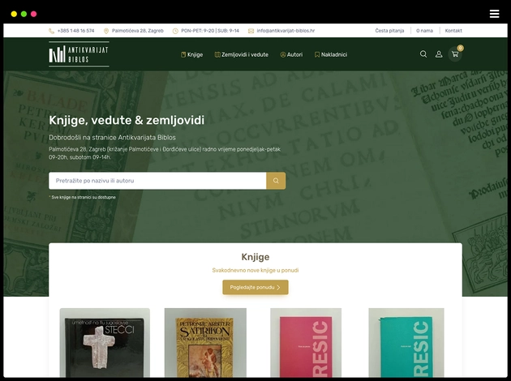Open the Nakladnici menu item
The width and height of the screenshot is (511, 381).
[331, 54]
